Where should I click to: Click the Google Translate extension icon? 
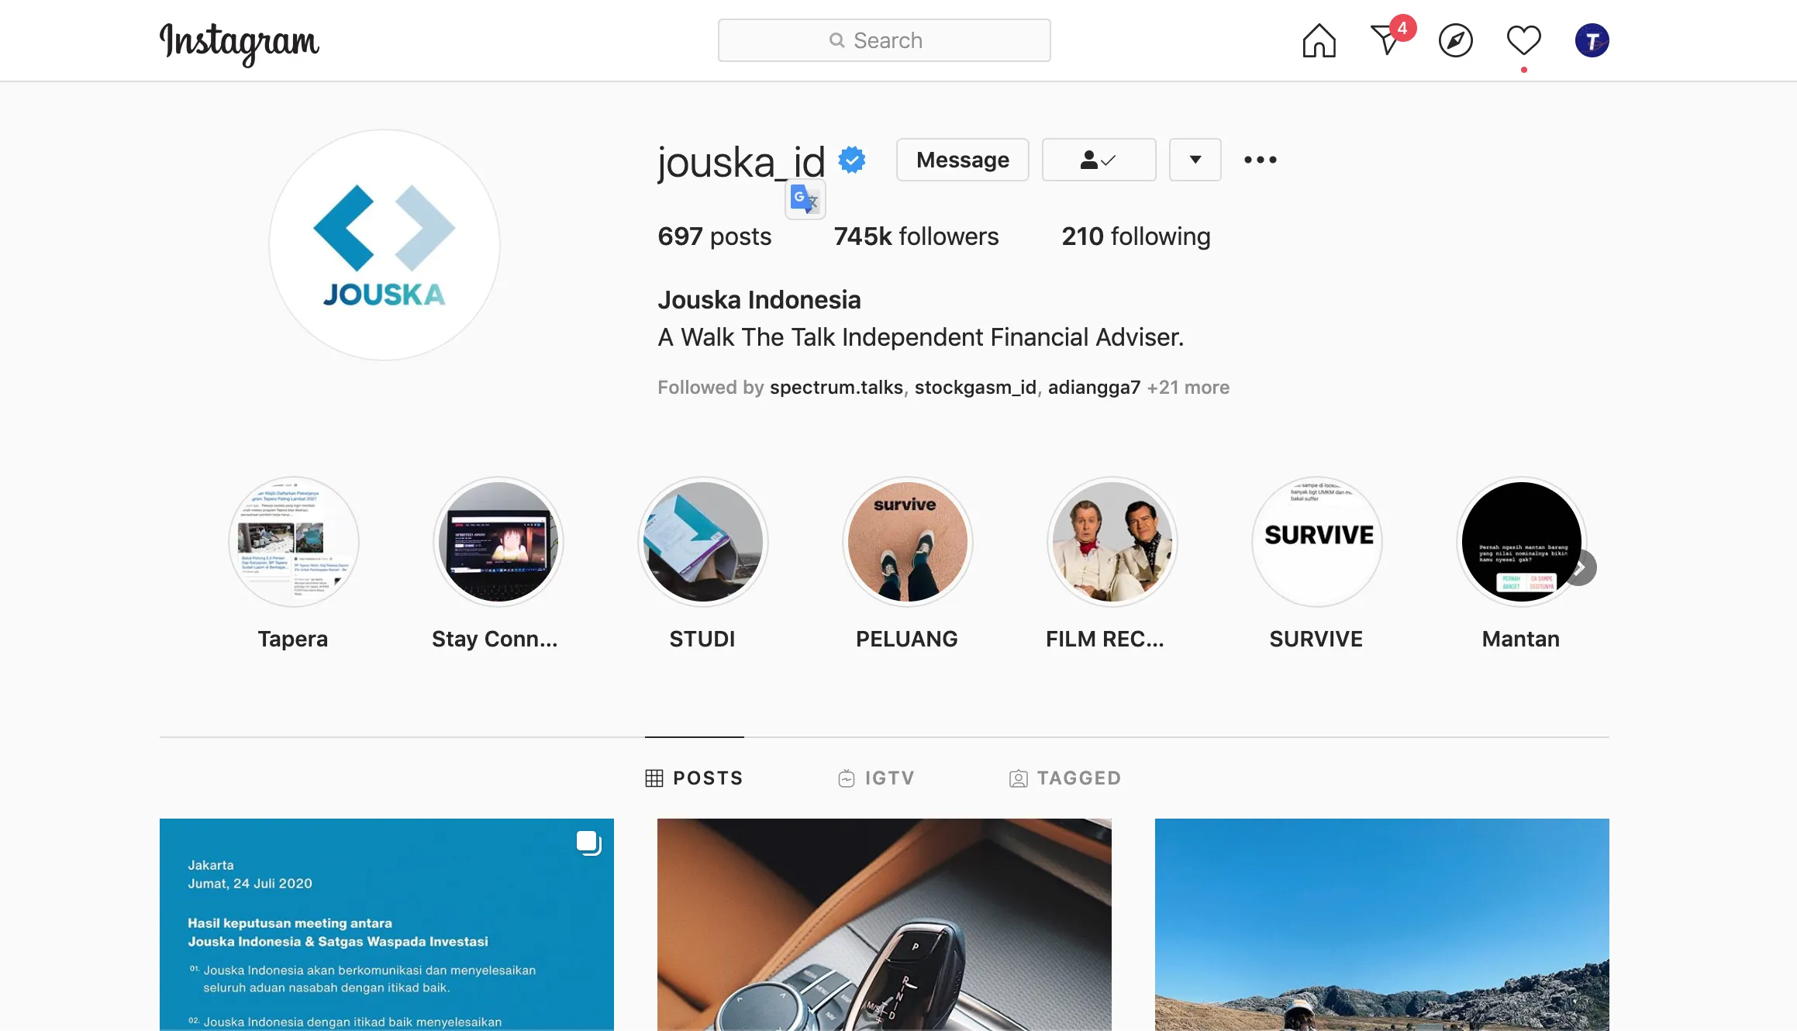[805, 200]
